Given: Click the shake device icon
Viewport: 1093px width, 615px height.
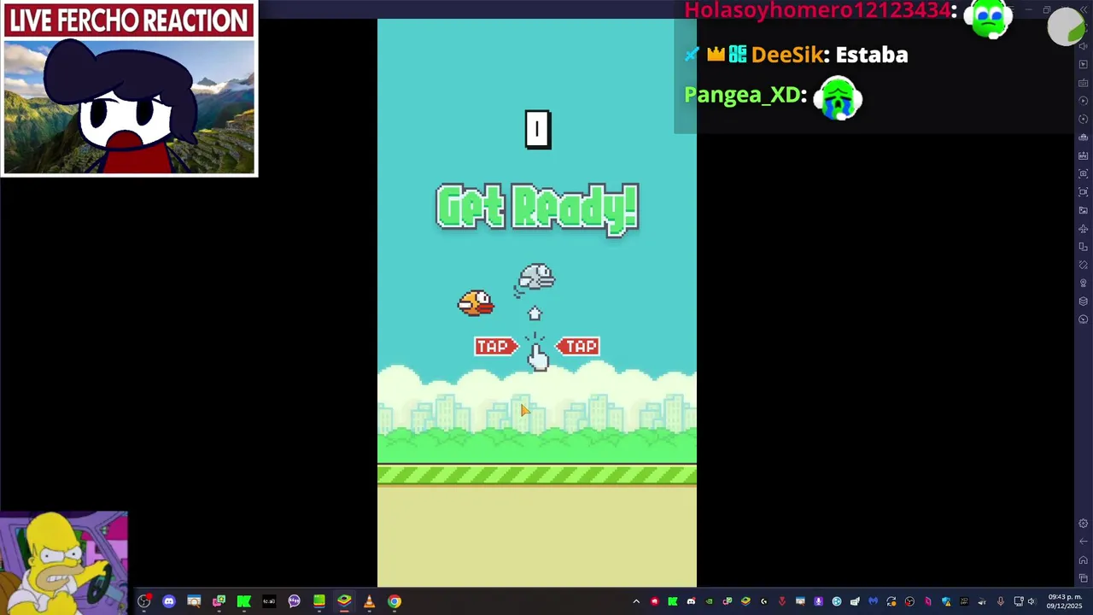Looking at the screenshot, I should (1084, 265).
